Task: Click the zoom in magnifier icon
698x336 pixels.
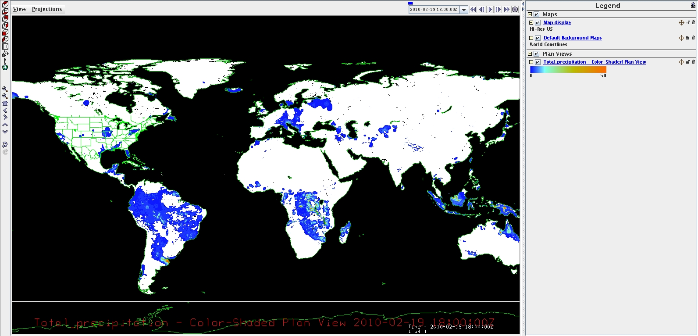Action: click(5, 89)
